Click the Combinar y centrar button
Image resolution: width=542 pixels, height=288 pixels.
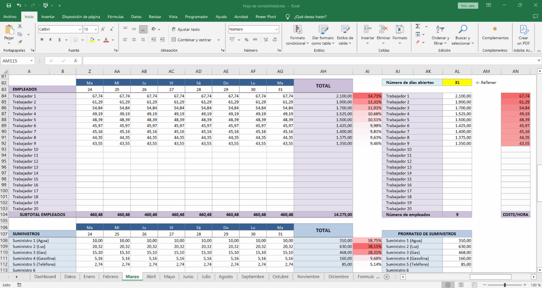(x=194, y=40)
